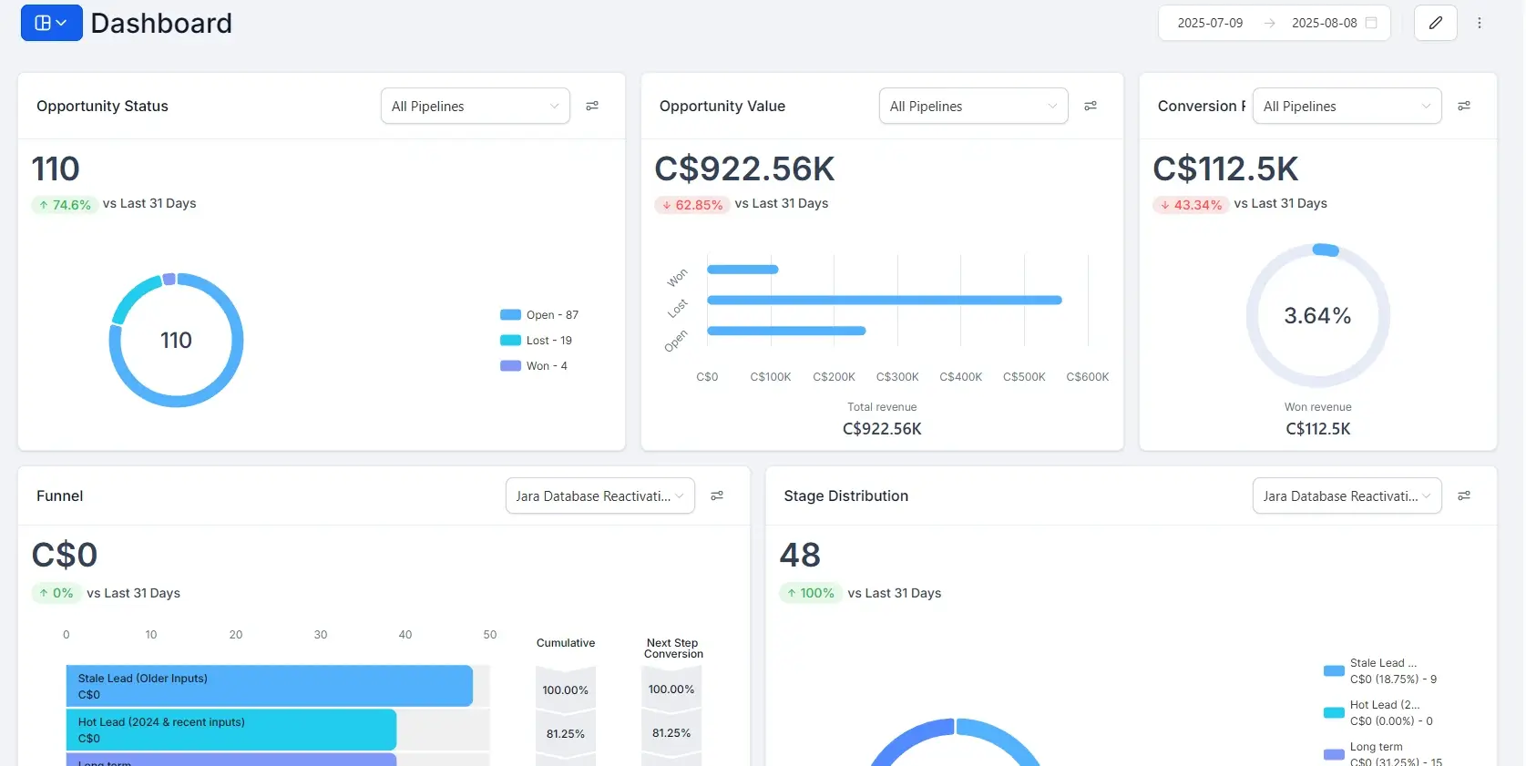Toggle Lost - 19 legend swatch
The width and height of the screenshot is (1526, 766).
(510, 341)
